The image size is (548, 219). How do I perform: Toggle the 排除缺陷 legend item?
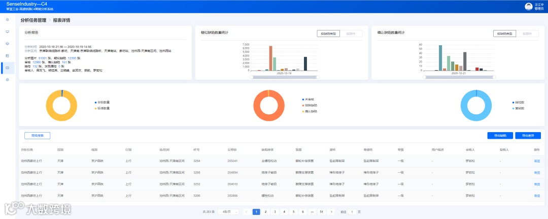(x=310, y=105)
